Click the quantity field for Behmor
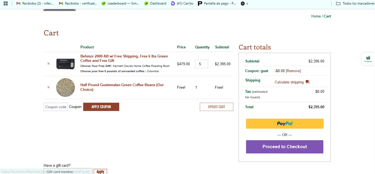Screen dimensions: 375x174 (x=201, y=64)
